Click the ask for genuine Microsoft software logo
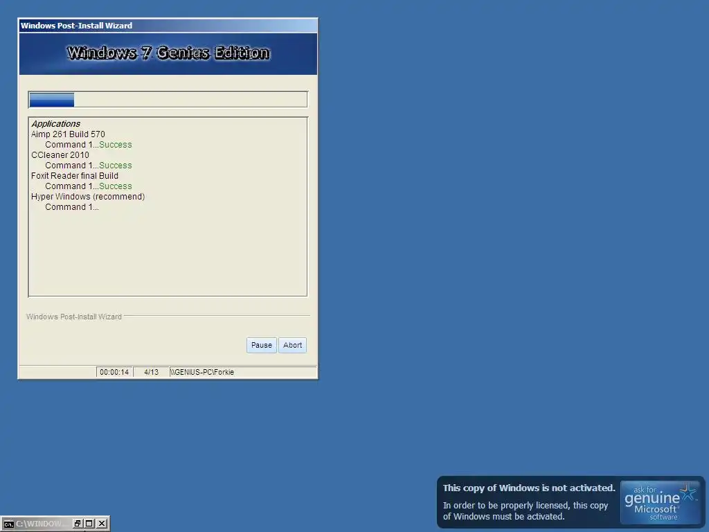709x532 pixels. tap(660, 502)
